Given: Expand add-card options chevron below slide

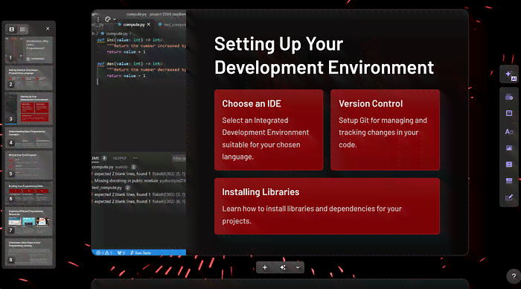Looking at the screenshot, I should click(298, 267).
